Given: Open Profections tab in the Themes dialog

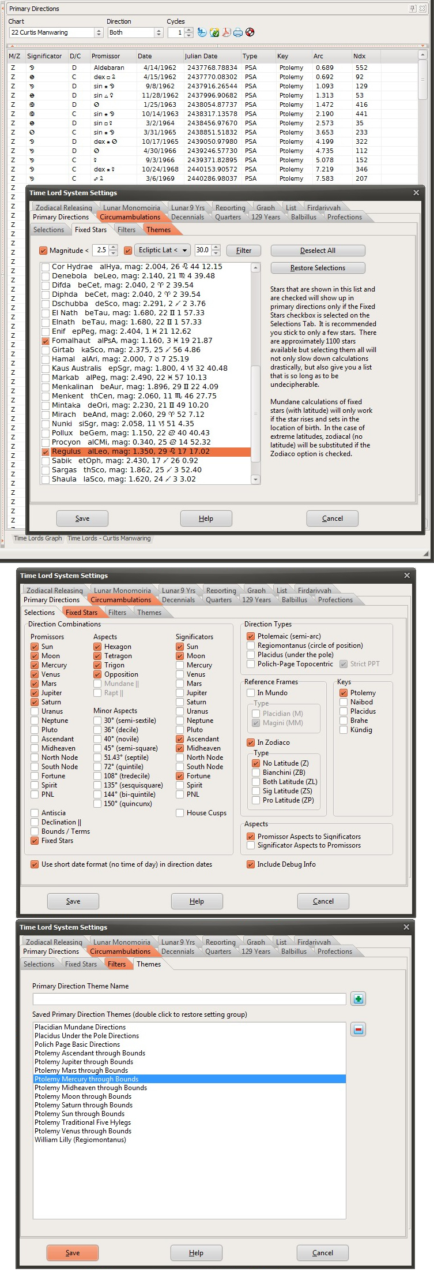Looking at the screenshot, I should coord(335,952).
